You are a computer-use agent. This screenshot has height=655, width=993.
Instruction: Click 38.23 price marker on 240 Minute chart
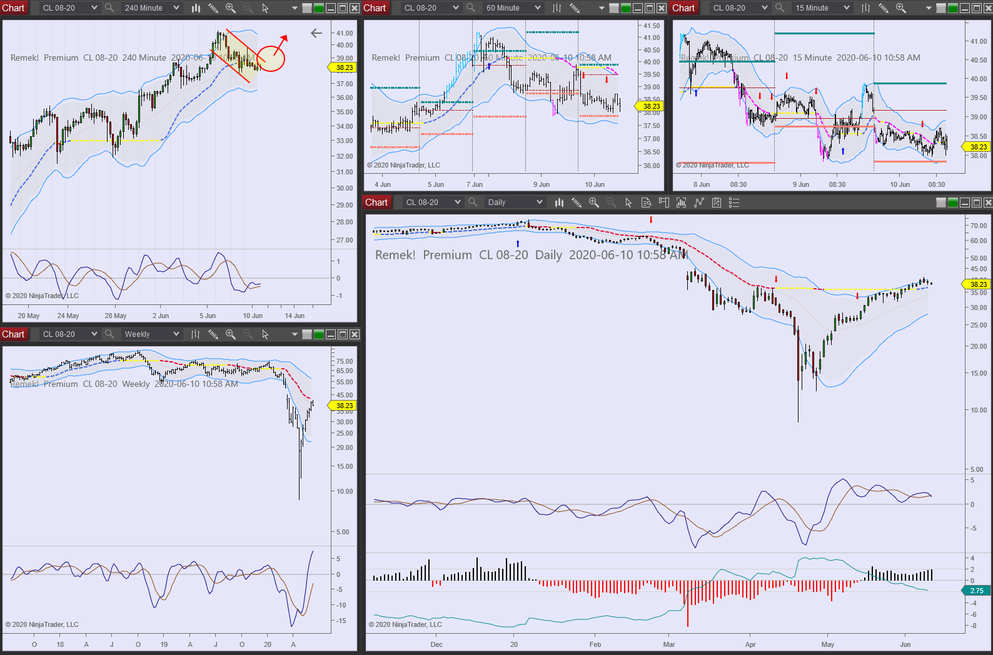(x=343, y=67)
